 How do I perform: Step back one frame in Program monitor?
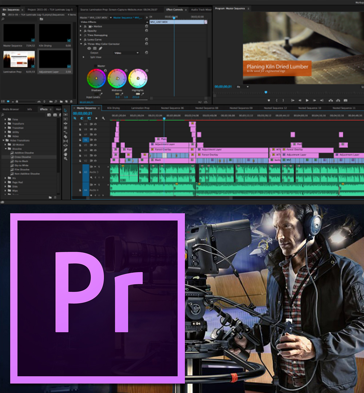tap(300, 100)
